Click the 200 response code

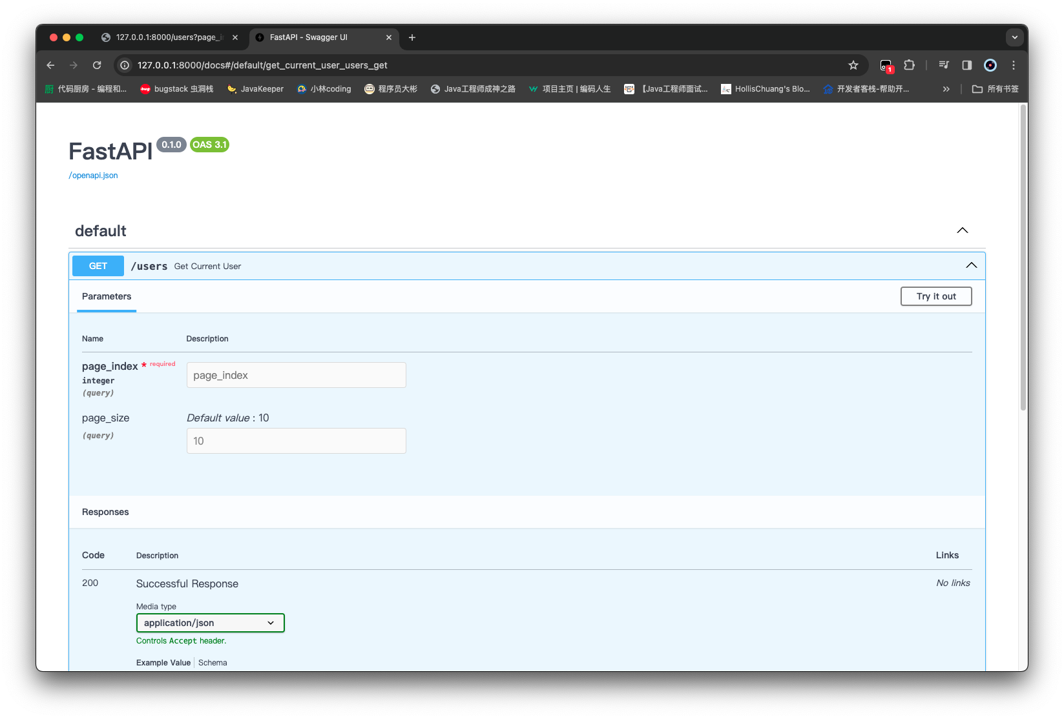[x=90, y=583]
